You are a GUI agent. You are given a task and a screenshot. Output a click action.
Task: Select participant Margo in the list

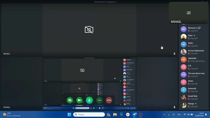coord(194,105)
